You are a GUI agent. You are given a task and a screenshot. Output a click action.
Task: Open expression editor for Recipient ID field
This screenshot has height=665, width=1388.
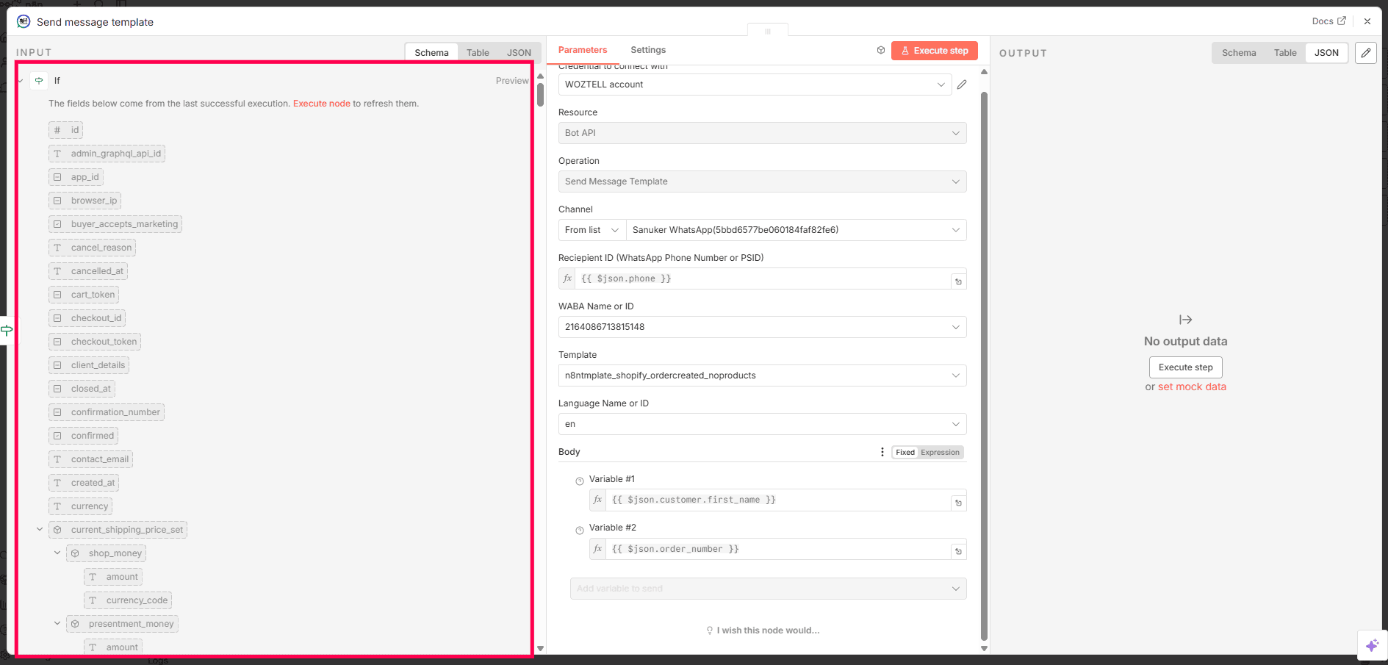[x=958, y=281]
